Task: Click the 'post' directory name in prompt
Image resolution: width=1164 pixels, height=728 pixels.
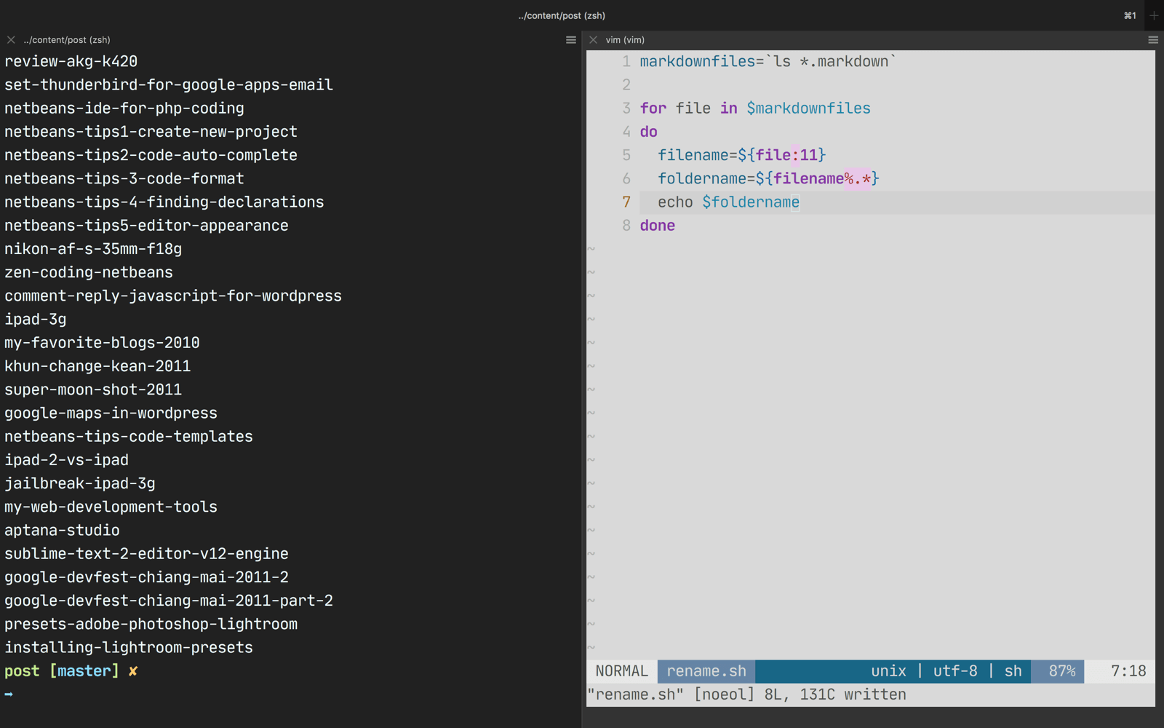Action: 22,671
